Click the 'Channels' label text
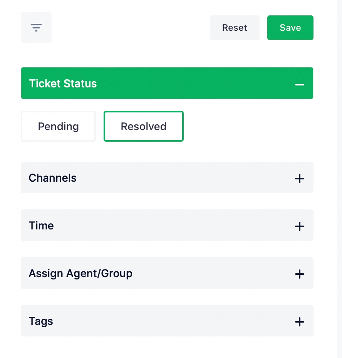 pyautogui.click(x=53, y=178)
